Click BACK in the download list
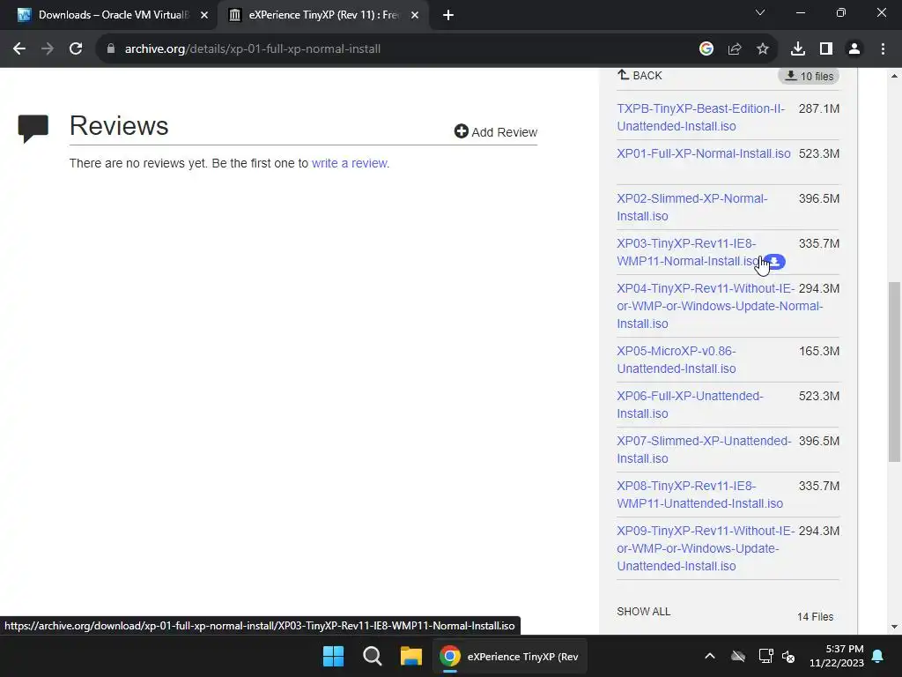Image resolution: width=902 pixels, height=677 pixels. coord(640,76)
